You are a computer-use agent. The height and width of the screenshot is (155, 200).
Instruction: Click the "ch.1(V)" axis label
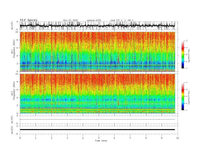pos(12,26)
